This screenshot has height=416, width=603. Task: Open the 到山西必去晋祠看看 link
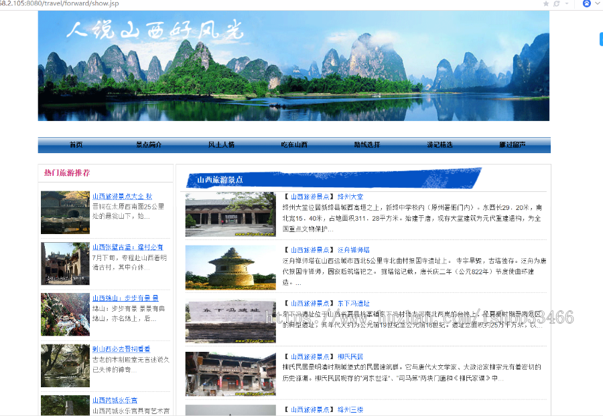coord(121,349)
